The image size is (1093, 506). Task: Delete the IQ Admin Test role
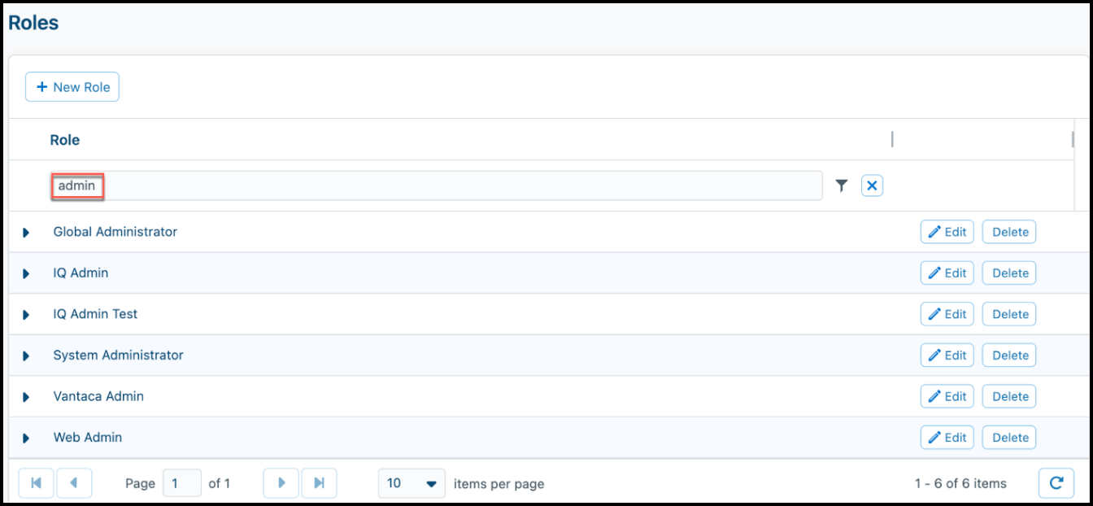pos(1009,314)
